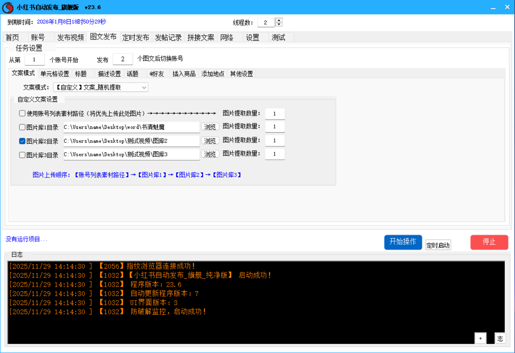
Task: Click the starting account number field
Action: pos(34,59)
